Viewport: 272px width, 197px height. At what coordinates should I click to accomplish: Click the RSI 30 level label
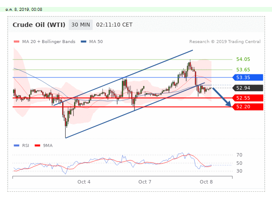[239, 171]
